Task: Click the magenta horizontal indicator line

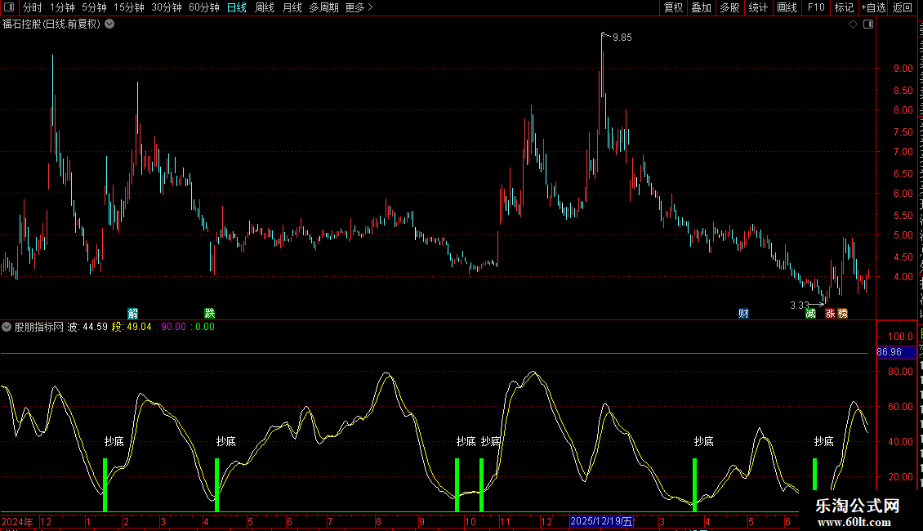Action: pos(435,353)
